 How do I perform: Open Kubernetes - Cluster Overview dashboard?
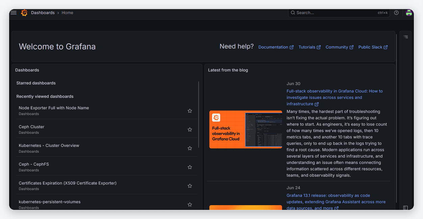tap(49, 146)
